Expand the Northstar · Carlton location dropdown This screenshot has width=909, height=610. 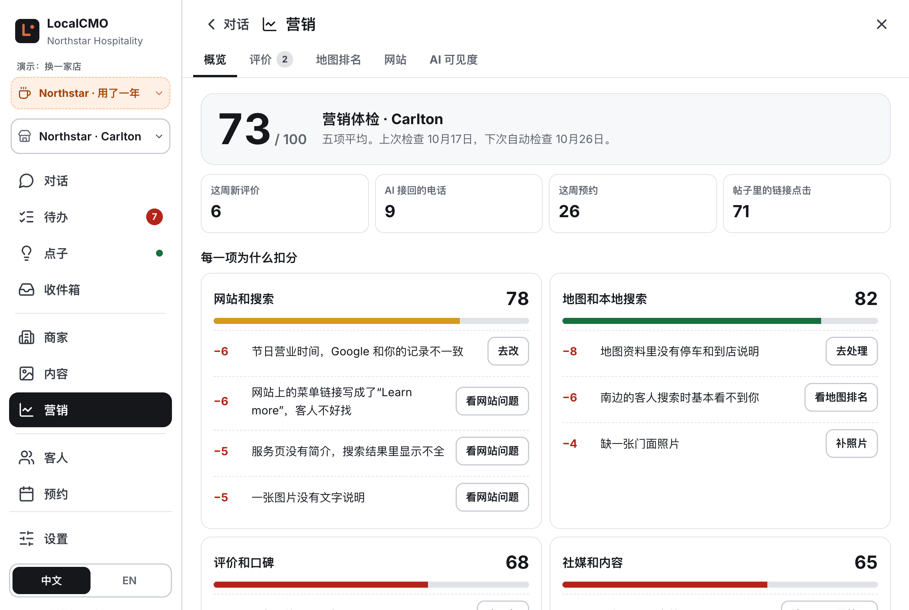(x=90, y=137)
